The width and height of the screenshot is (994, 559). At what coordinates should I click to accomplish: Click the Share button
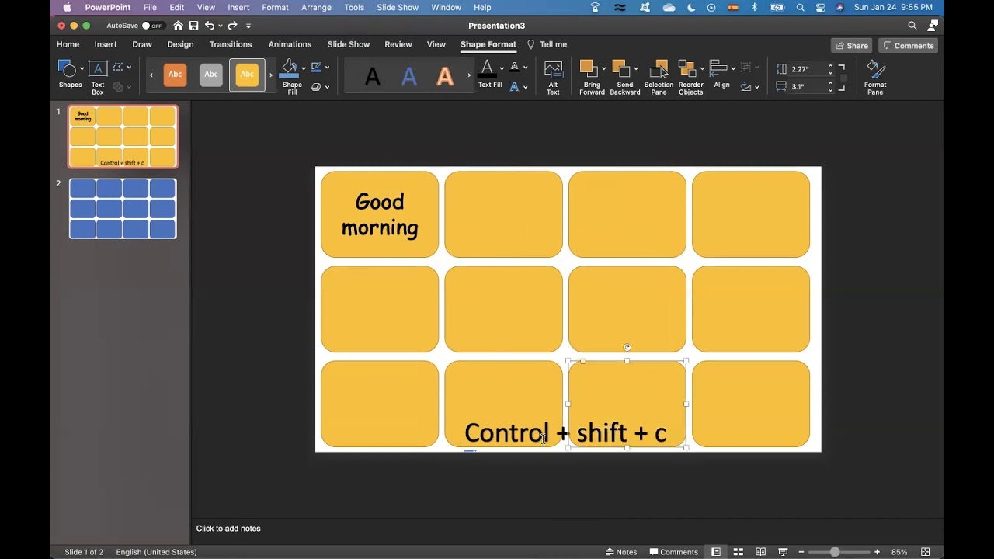pos(852,46)
